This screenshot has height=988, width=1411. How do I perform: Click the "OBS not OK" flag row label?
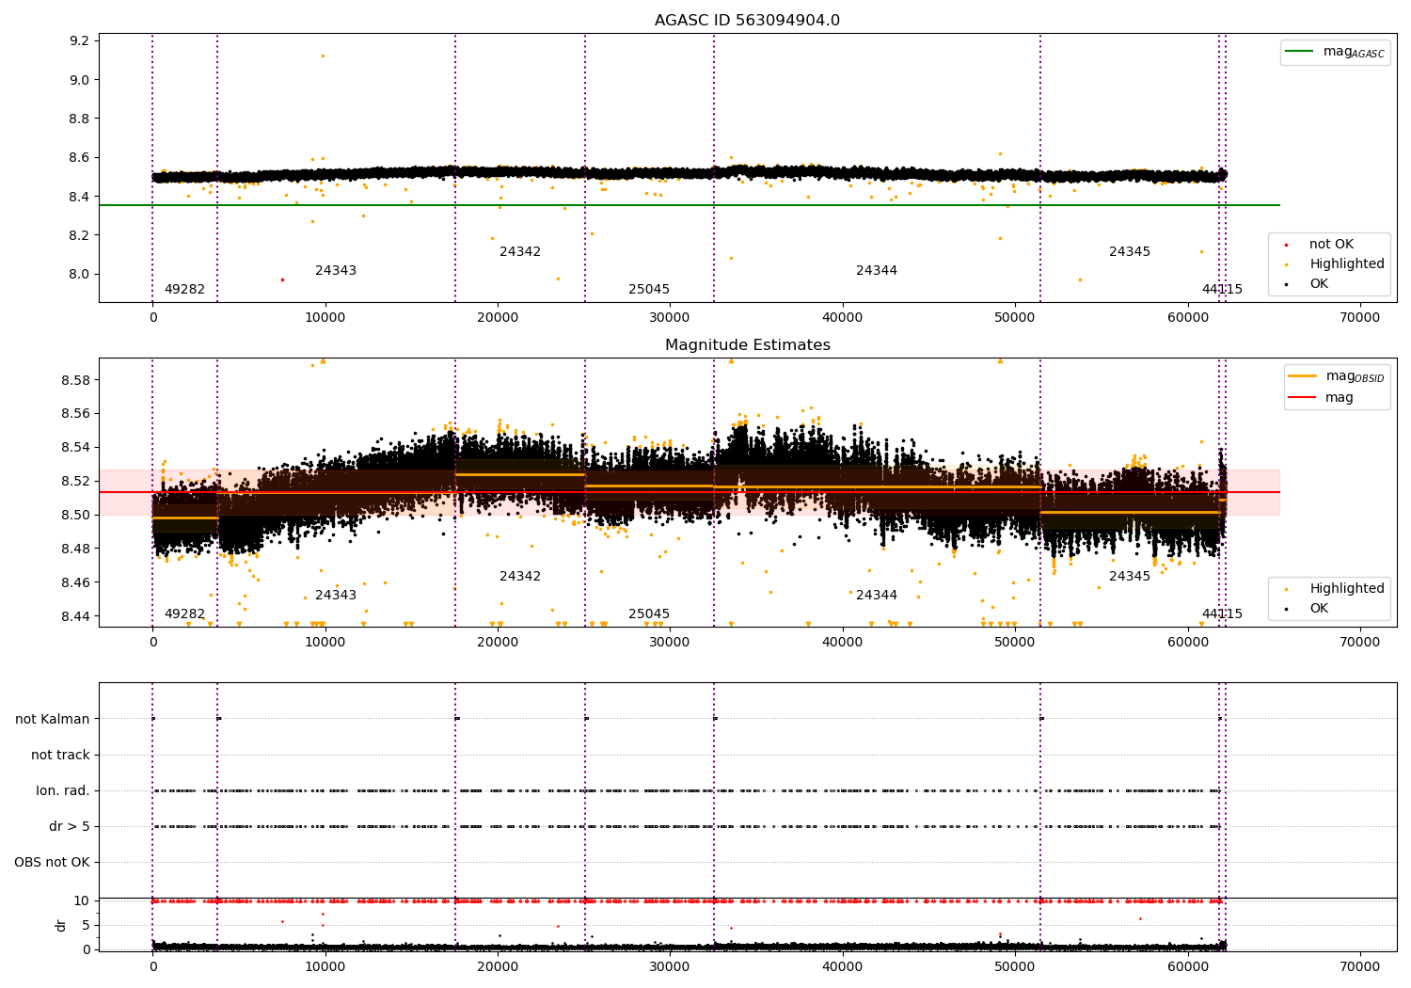(x=52, y=862)
